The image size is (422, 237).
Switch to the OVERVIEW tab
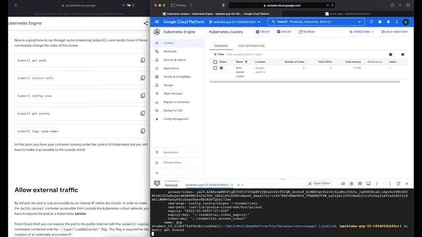221,46
